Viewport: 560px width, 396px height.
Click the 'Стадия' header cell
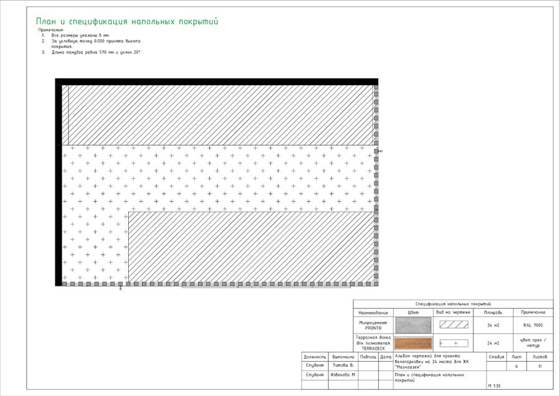click(497, 357)
